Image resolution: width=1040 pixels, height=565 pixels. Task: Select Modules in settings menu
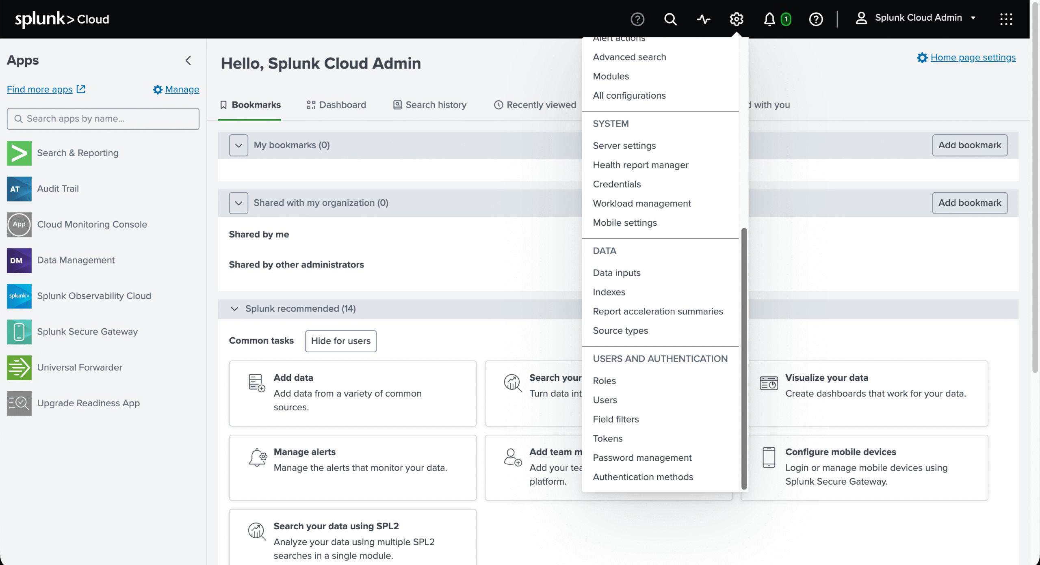pyautogui.click(x=611, y=76)
